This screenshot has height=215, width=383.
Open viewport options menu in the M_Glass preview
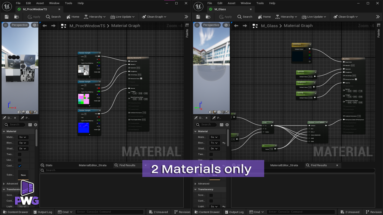(197, 25)
